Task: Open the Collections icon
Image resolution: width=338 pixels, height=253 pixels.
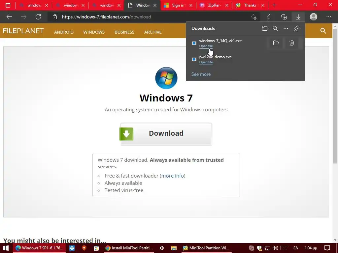Action: pos(284,17)
